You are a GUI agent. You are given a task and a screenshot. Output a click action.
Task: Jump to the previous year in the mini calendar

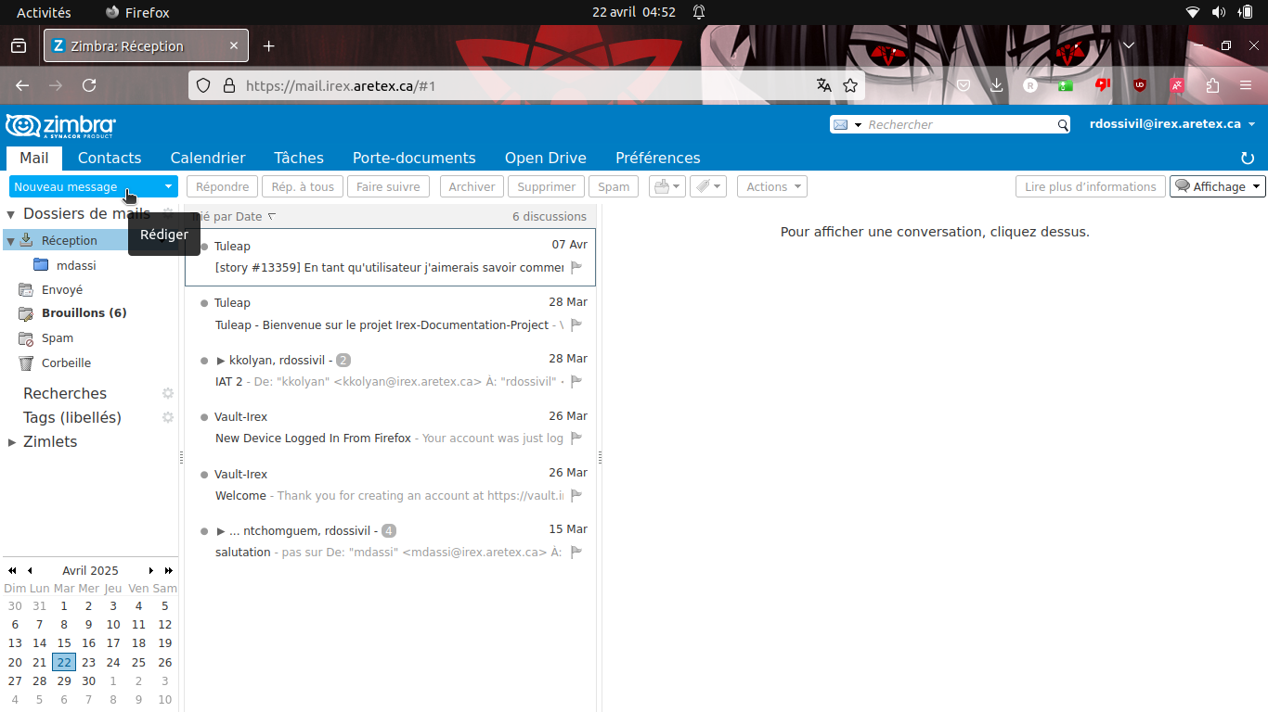click(x=12, y=571)
